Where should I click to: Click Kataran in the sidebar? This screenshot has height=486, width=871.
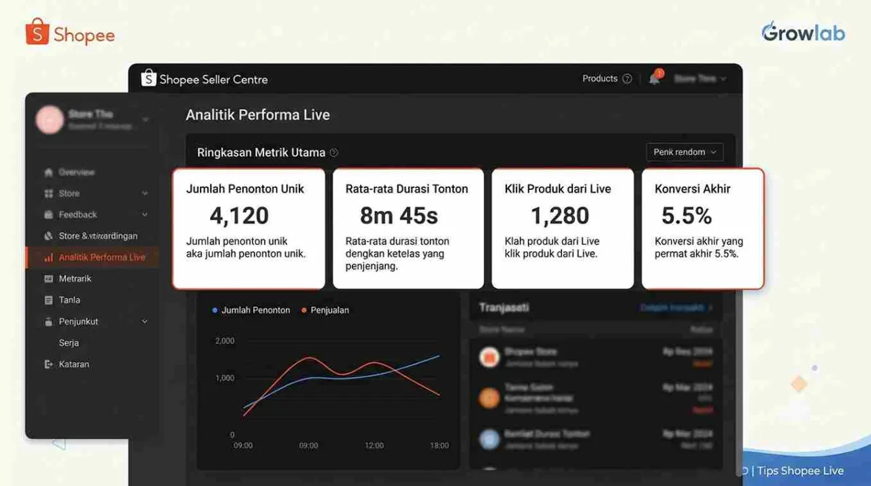(73, 364)
